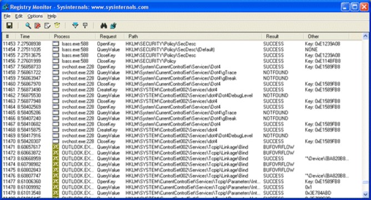The image size is (371, 200).
Task: Click the scrollbar down arrow
Action: [365, 194]
